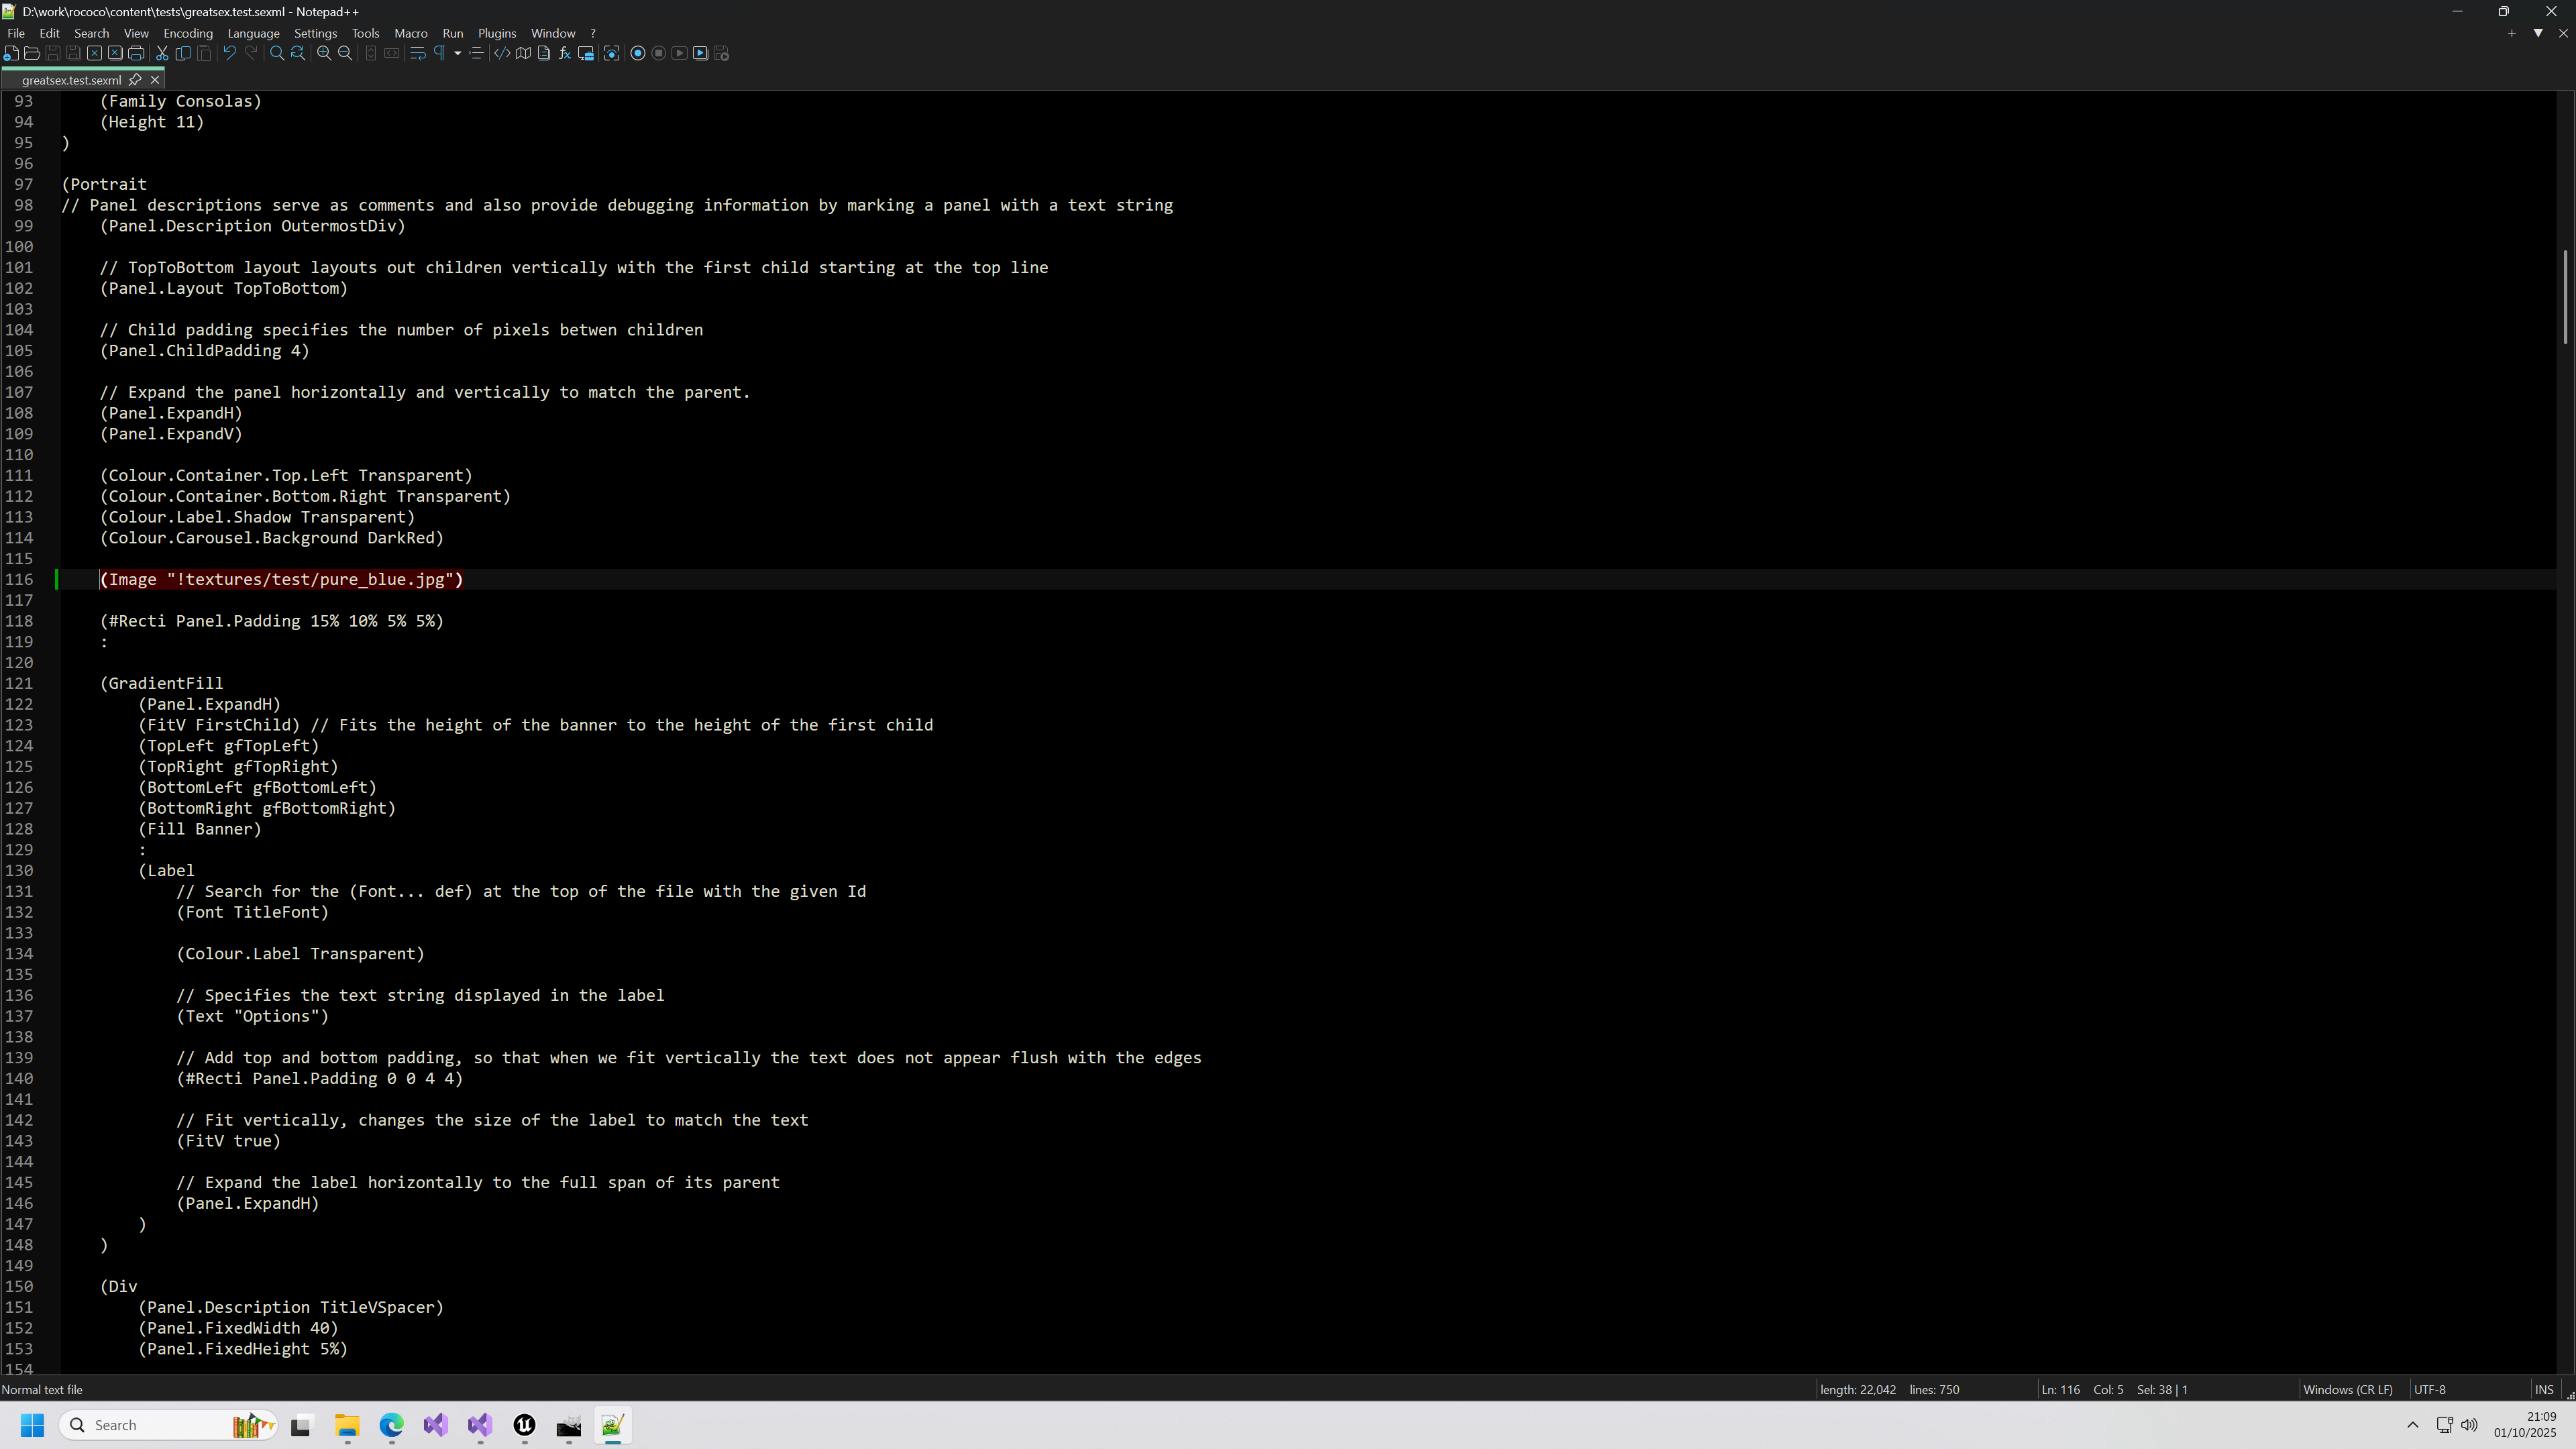This screenshot has height=1449, width=2576.
Task: Expand the dropdown arrow beside the pilcrow icon
Action: click(x=457, y=54)
